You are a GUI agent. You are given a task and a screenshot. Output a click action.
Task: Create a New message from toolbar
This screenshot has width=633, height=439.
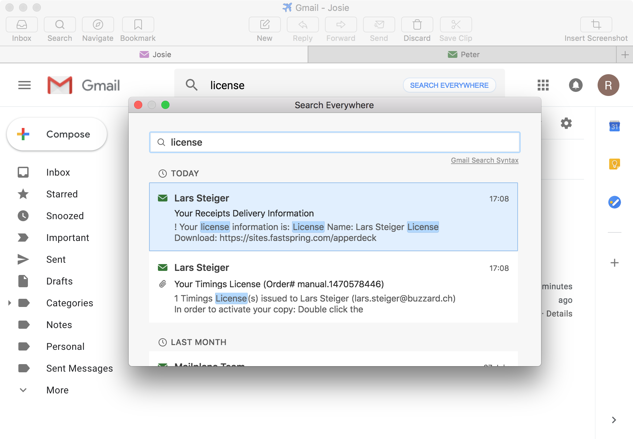(x=265, y=25)
